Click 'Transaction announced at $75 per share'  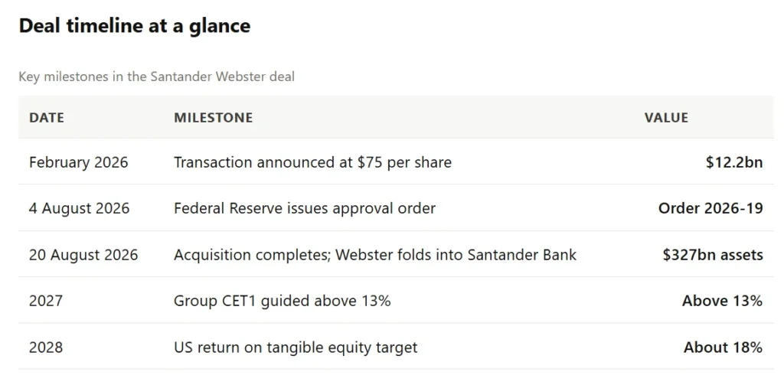(x=312, y=162)
